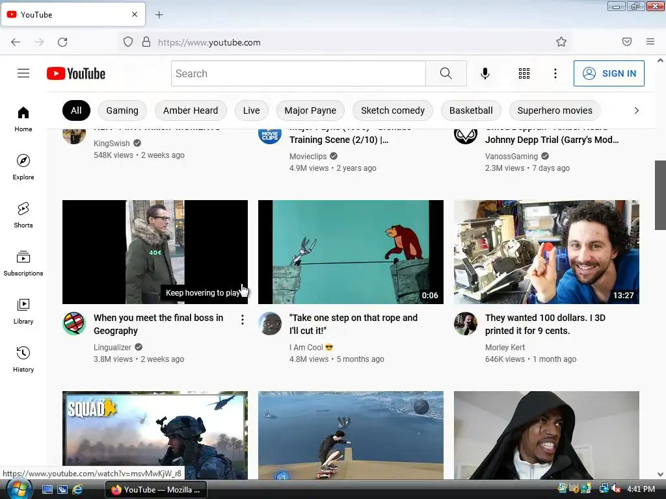Screen dimensions: 666x499
Task: Open Morley Kert channel avatar
Action: [466, 324]
